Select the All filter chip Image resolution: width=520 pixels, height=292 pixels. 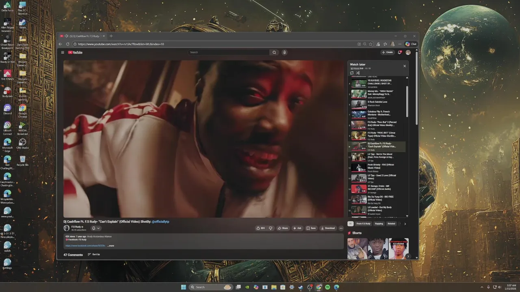tap(351, 223)
